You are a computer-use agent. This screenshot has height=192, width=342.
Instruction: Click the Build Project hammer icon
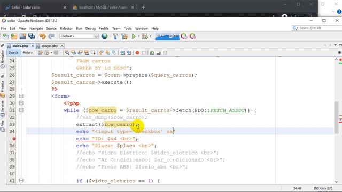(x=115, y=36)
